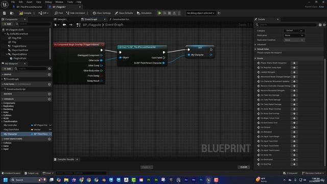This screenshot has height=184, width=327.
Task: Toggle Hide Unrelated nodes
Action: 76,13
